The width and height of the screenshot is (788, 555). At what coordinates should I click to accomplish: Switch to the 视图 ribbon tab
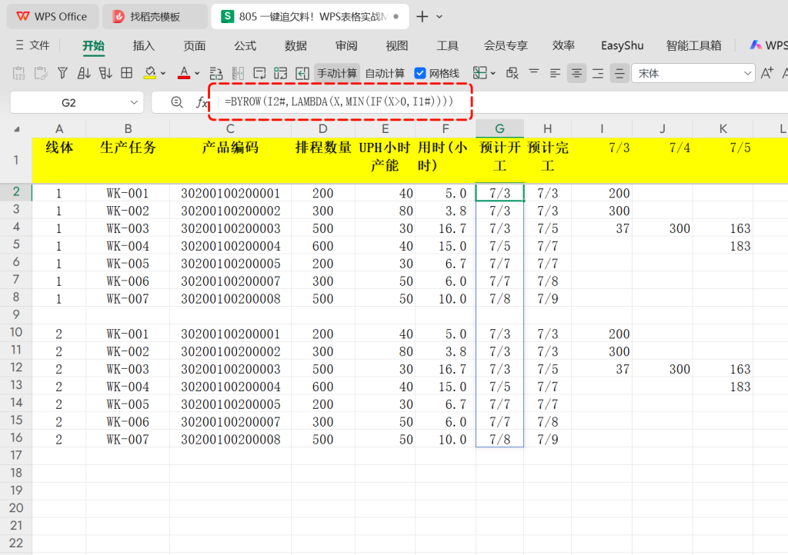point(397,45)
